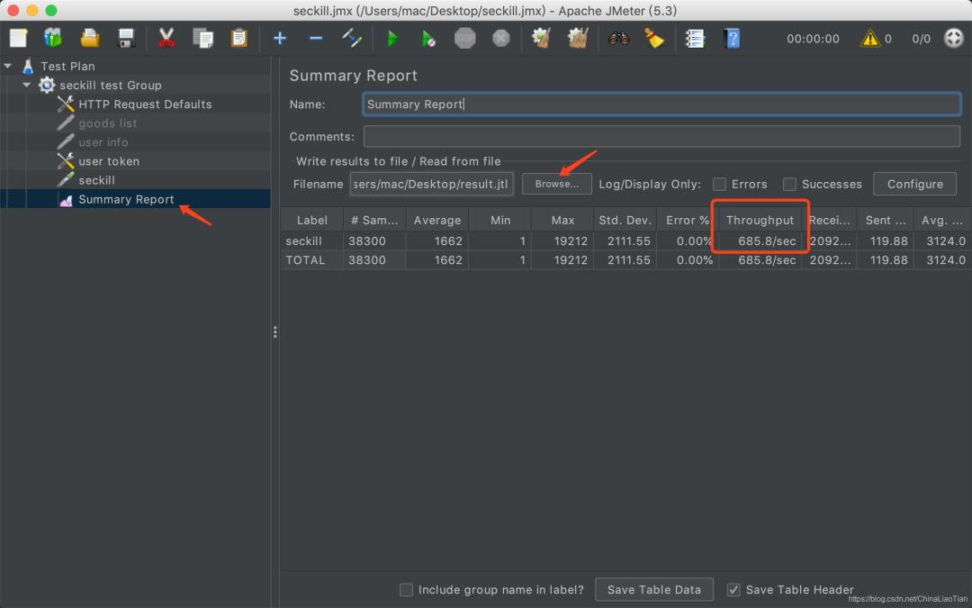Screen dimensions: 972x608
Task: Click the Clear results broom-gear icon
Action: pos(541,39)
